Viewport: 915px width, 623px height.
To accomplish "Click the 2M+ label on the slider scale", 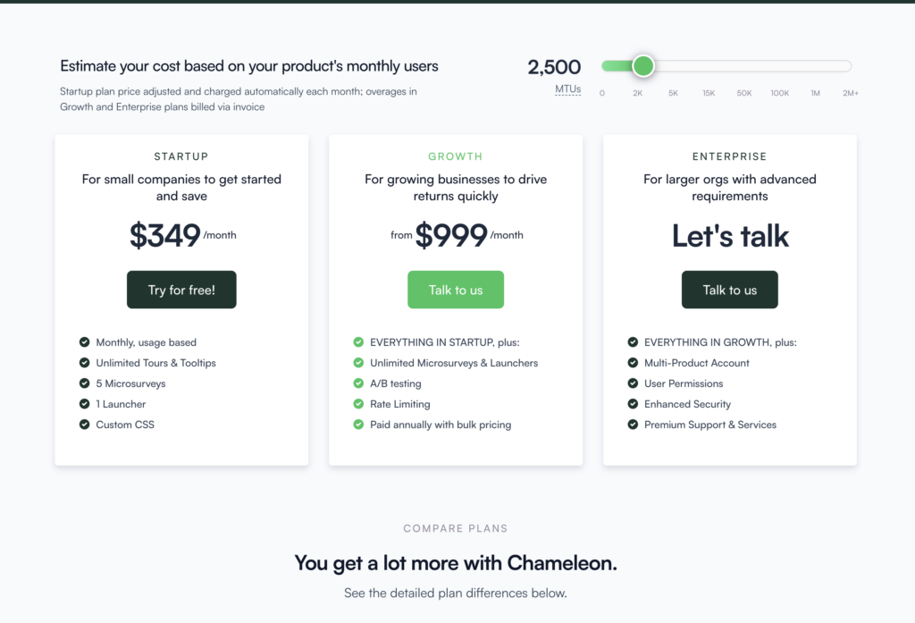I will point(851,93).
